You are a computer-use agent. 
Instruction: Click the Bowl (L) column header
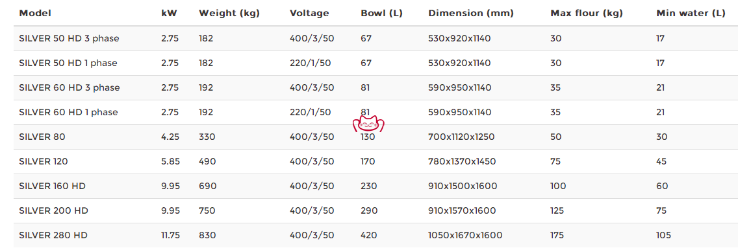click(381, 14)
